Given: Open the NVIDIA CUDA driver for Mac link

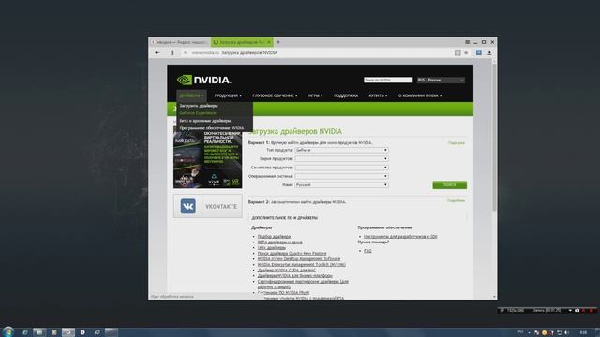Looking at the screenshot, I should coord(287,271).
